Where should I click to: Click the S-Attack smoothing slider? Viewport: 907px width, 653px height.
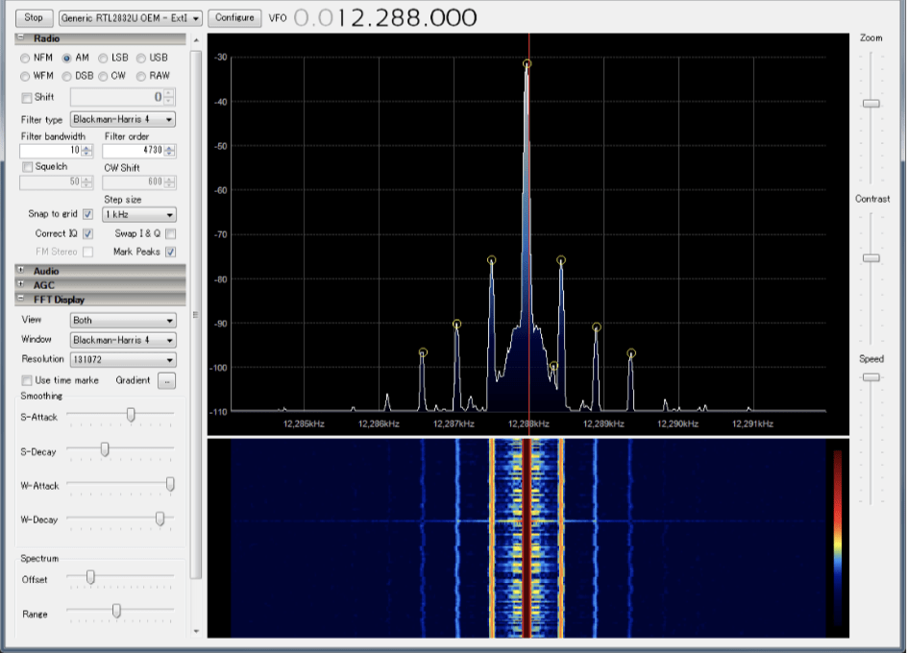(131, 414)
